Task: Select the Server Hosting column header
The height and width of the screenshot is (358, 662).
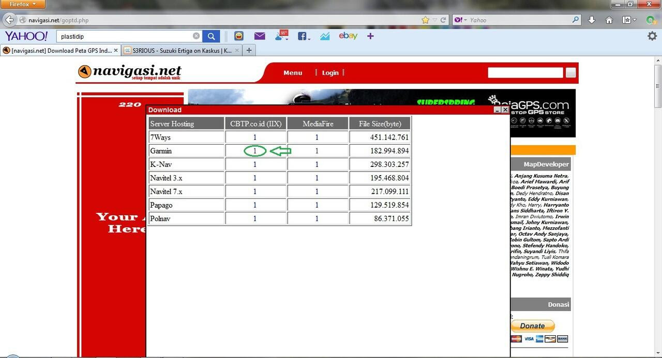Action: [x=186, y=123]
